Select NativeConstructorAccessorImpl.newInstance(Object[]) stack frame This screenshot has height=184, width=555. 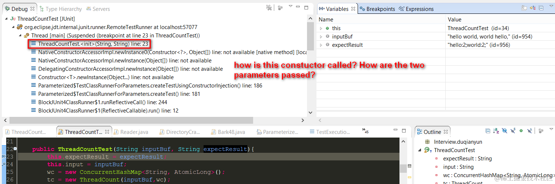(125, 60)
